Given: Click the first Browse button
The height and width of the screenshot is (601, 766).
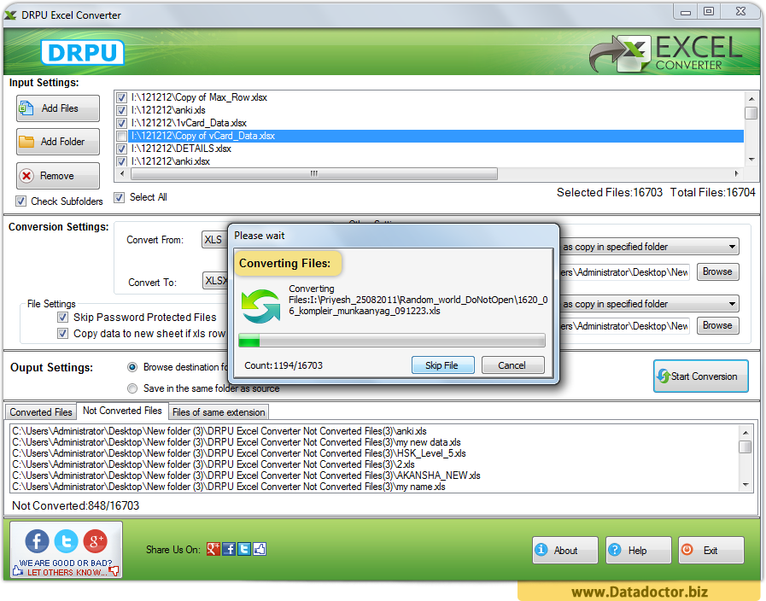Looking at the screenshot, I should click(717, 272).
